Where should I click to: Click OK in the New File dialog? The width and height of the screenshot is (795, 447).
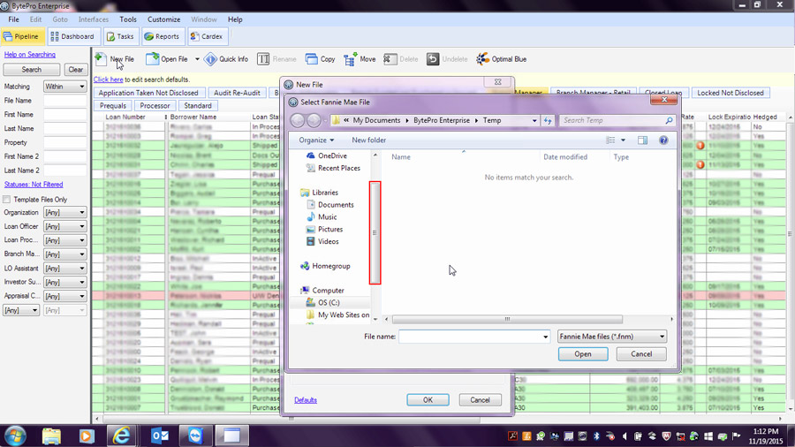(x=428, y=400)
